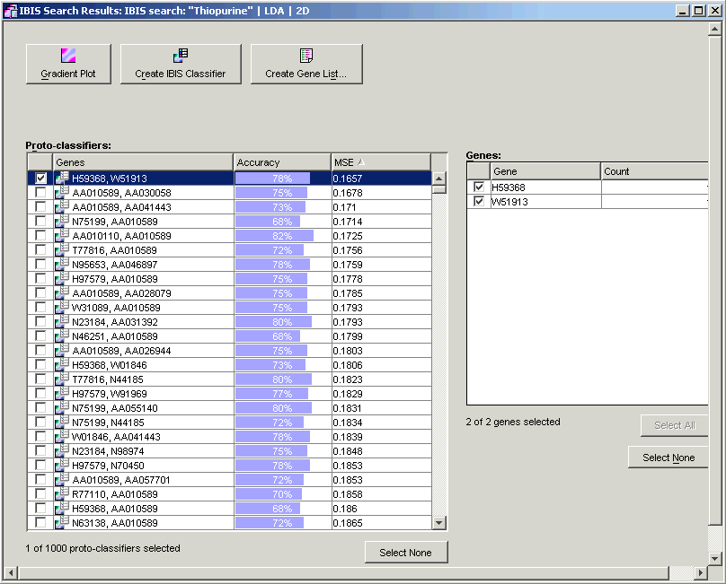
Task: Click classifier icon of AA010589, AA057701 row
Action: [x=62, y=478]
